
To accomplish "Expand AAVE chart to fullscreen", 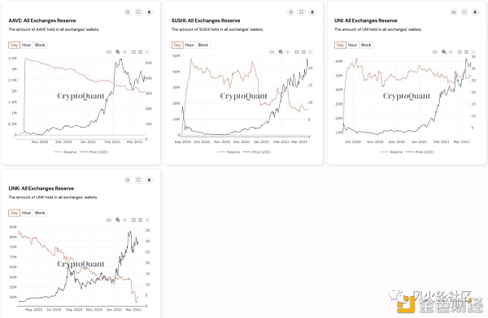I will [138, 12].
